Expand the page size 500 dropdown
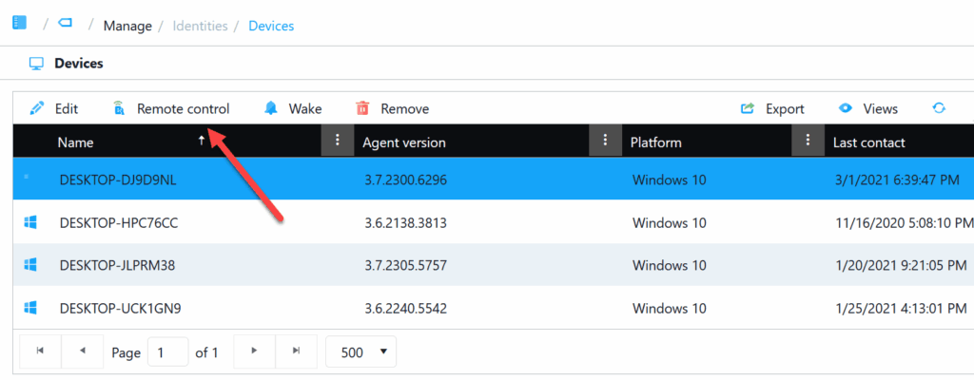The width and height of the screenshot is (974, 380). (x=361, y=351)
